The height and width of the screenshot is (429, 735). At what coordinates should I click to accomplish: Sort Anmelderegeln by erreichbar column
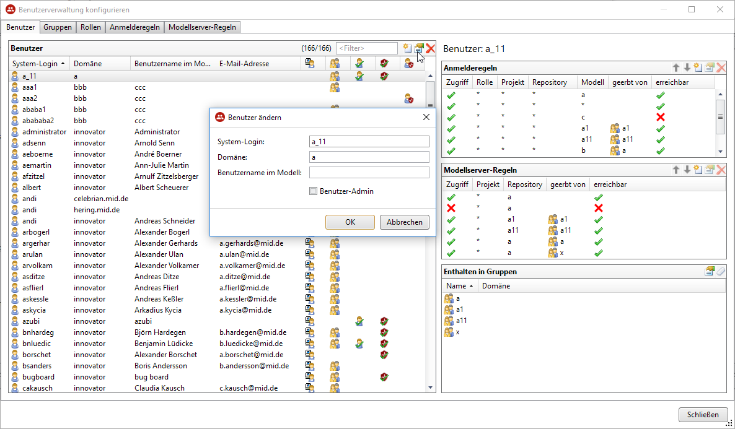684,82
